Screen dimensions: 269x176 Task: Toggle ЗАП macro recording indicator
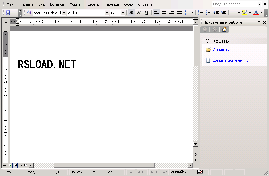click(131, 172)
